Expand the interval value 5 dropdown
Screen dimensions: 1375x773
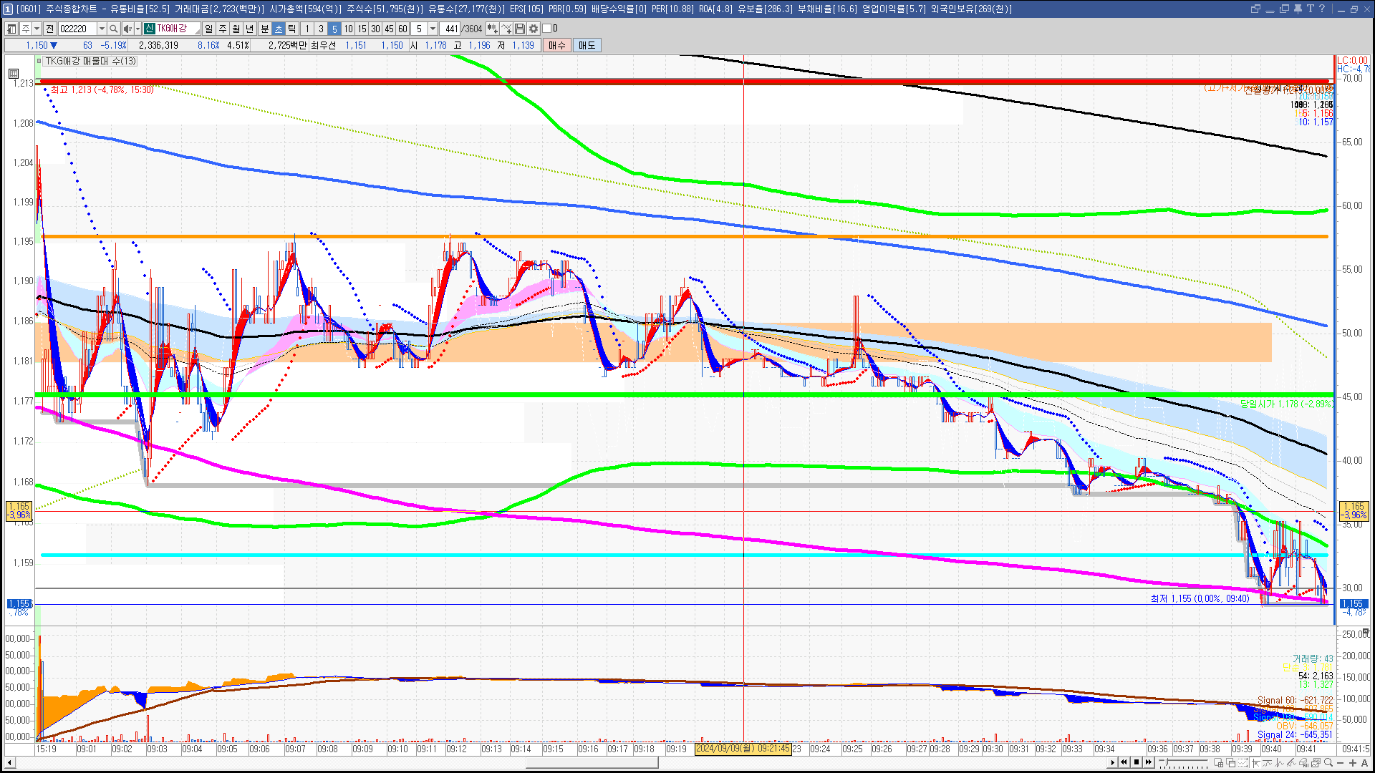[x=433, y=29]
